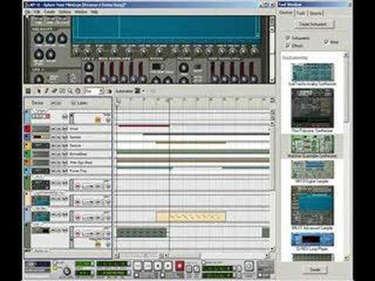Toggle the Instruments checkbox in Tool Window
This screenshot has height=281, width=375.
tap(287, 37)
